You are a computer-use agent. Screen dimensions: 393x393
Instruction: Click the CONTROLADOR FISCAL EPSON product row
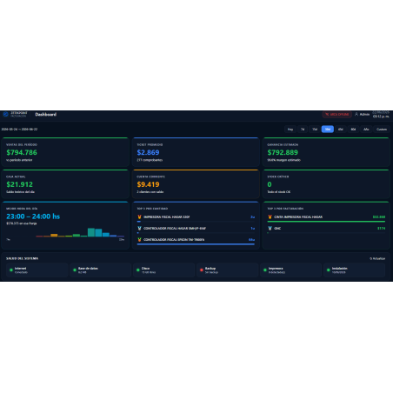[x=196, y=241]
